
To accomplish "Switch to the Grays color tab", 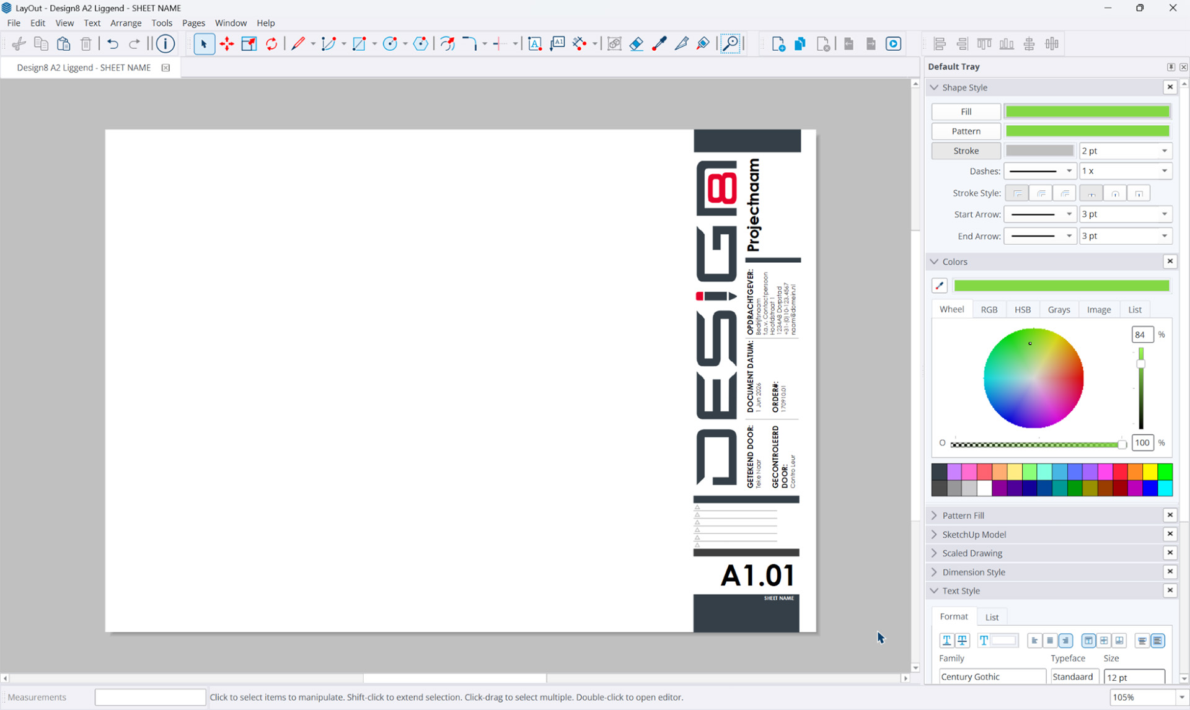I will tap(1059, 310).
